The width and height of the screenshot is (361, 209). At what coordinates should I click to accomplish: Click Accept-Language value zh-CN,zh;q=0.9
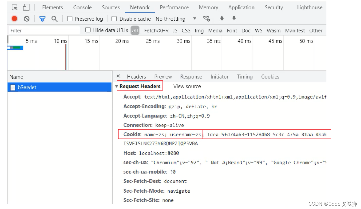pyautogui.click(x=190, y=116)
